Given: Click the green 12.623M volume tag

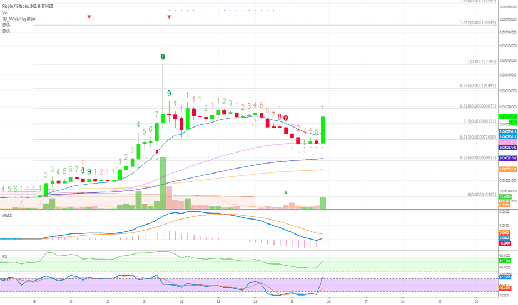Looking at the screenshot, I should coord(505,197).
